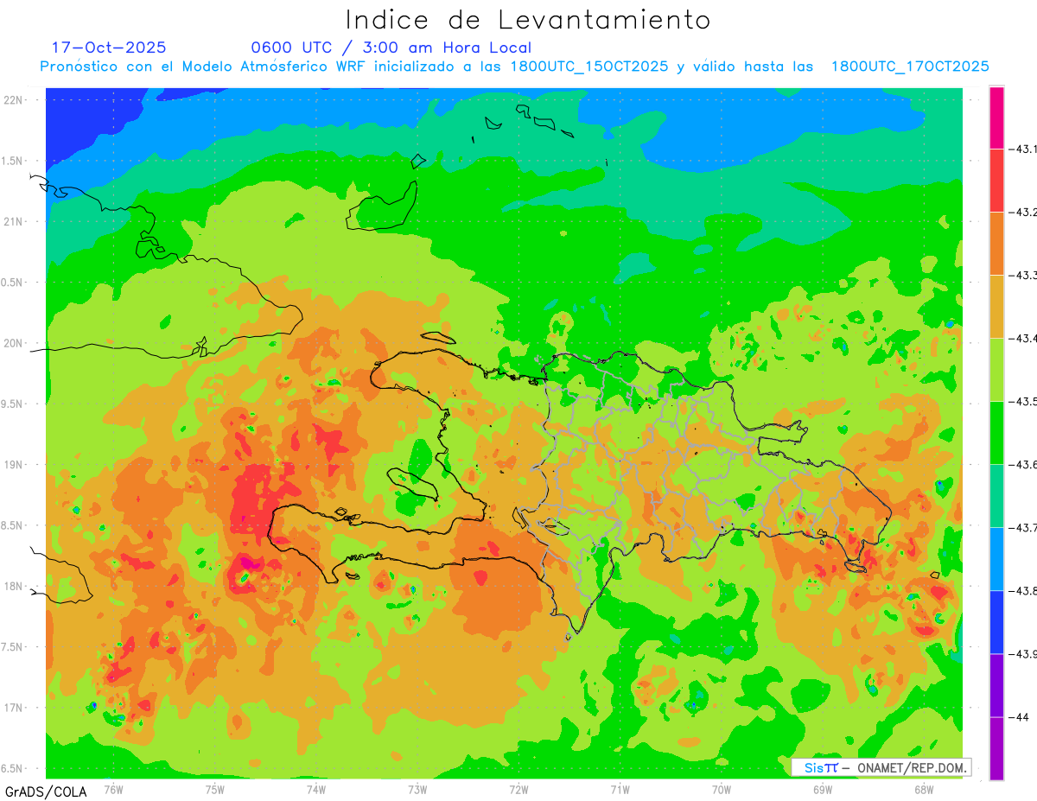Viewport: 1037px width, 801px height.
Task: Click the legend value -43.8
Action: (x=1022, y=591)
